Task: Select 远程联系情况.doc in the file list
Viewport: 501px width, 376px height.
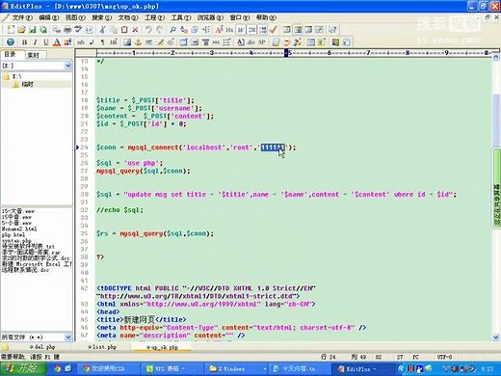Action: [x=25, y=270]
